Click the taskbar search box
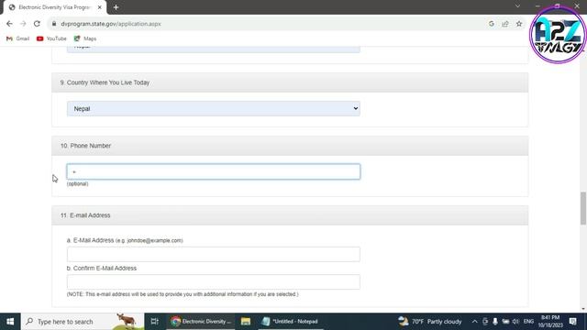587x330 pixels. point(83,322)
